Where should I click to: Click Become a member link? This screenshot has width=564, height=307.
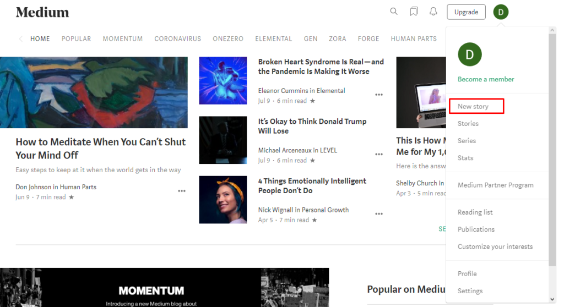486,79
